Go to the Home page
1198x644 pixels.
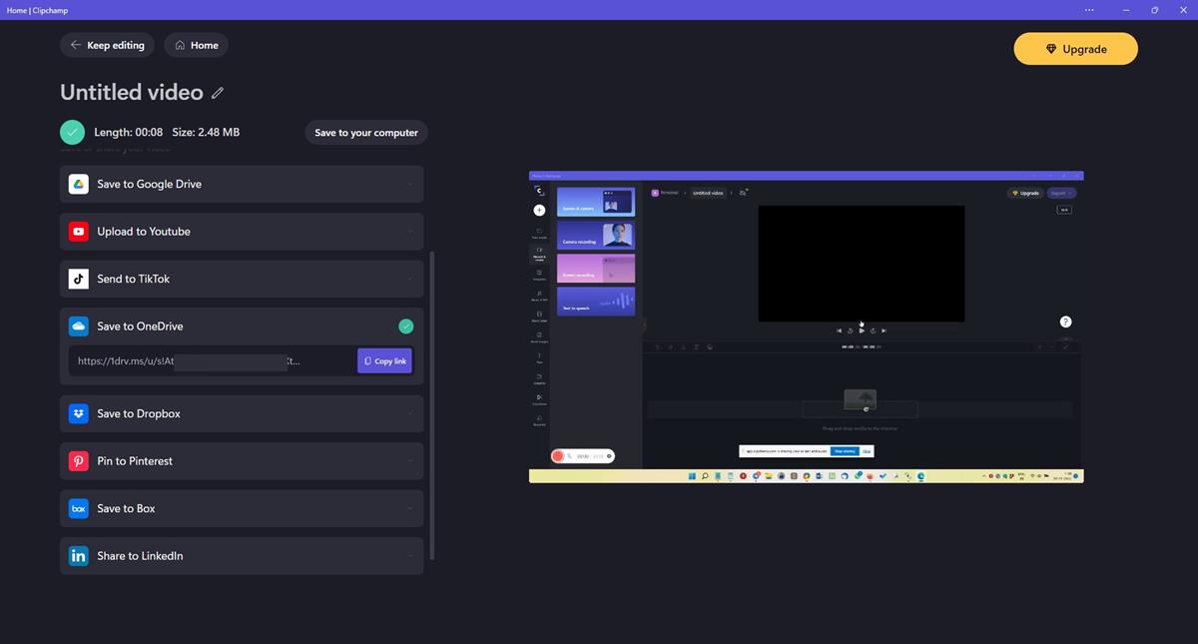197,45
